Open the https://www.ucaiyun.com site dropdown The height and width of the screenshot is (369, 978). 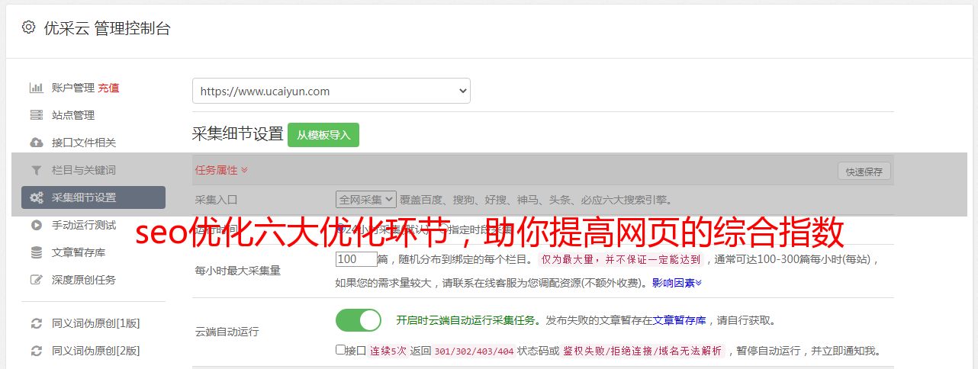pos(331,91)
